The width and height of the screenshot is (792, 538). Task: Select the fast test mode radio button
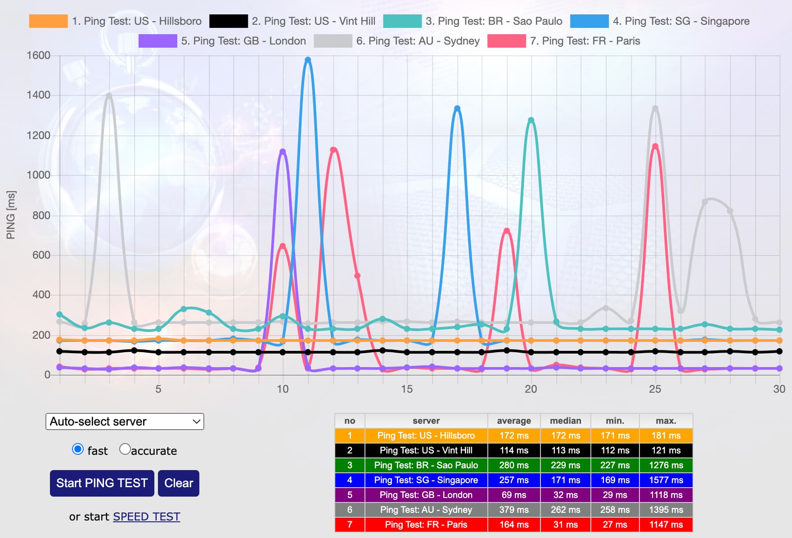tap(78, 449)
